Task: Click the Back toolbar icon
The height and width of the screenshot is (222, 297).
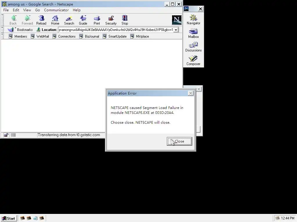Action: tap(13, 20)
